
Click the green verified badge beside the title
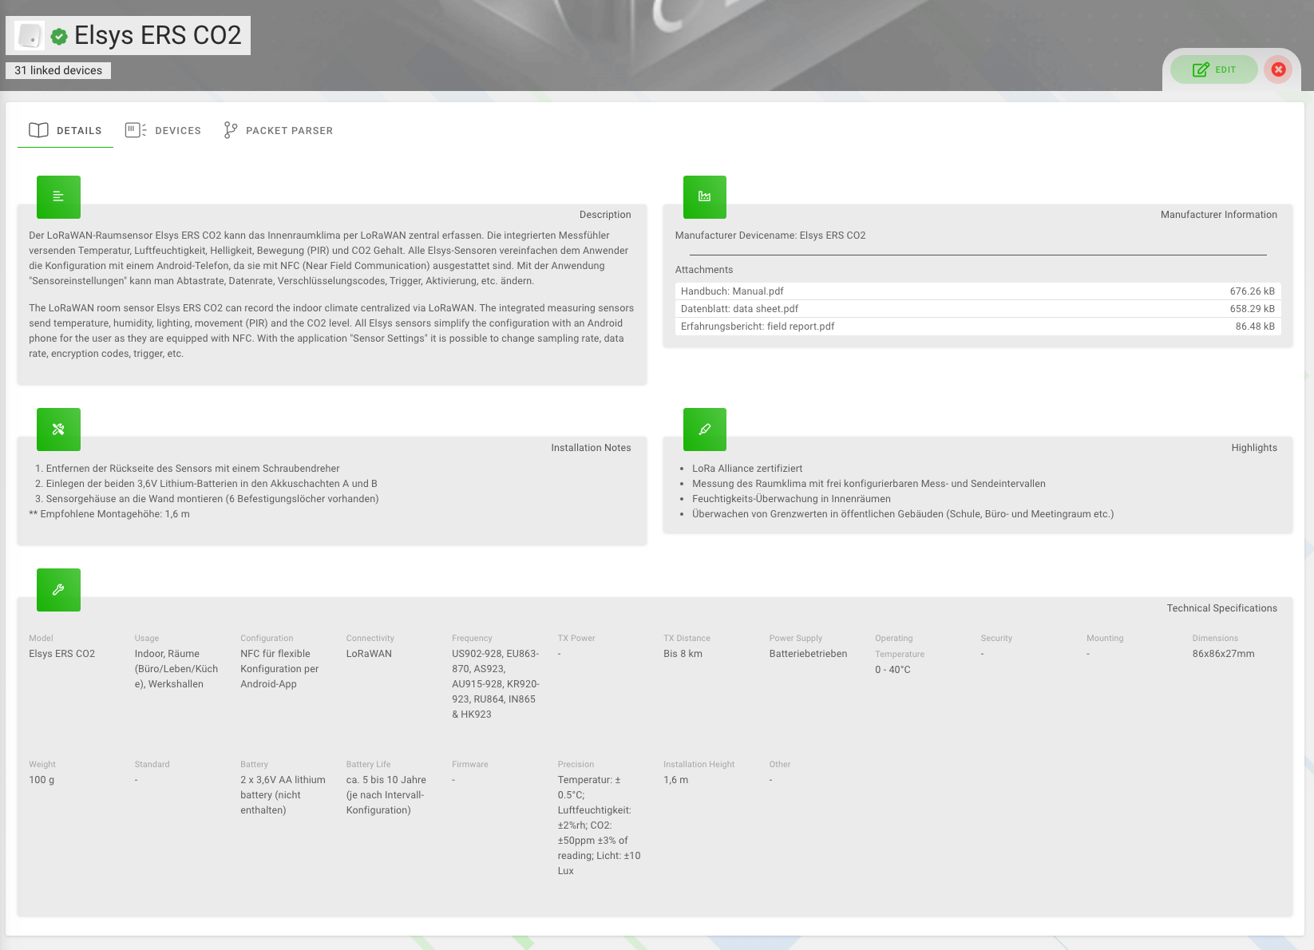pos(59,35)
